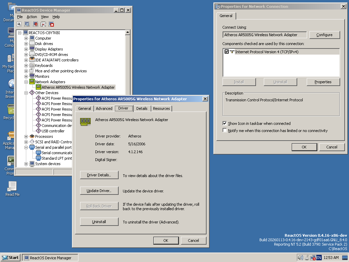The image size is (349, 262).
Task: Click the Driver Details button
Action: coord(99,175)
